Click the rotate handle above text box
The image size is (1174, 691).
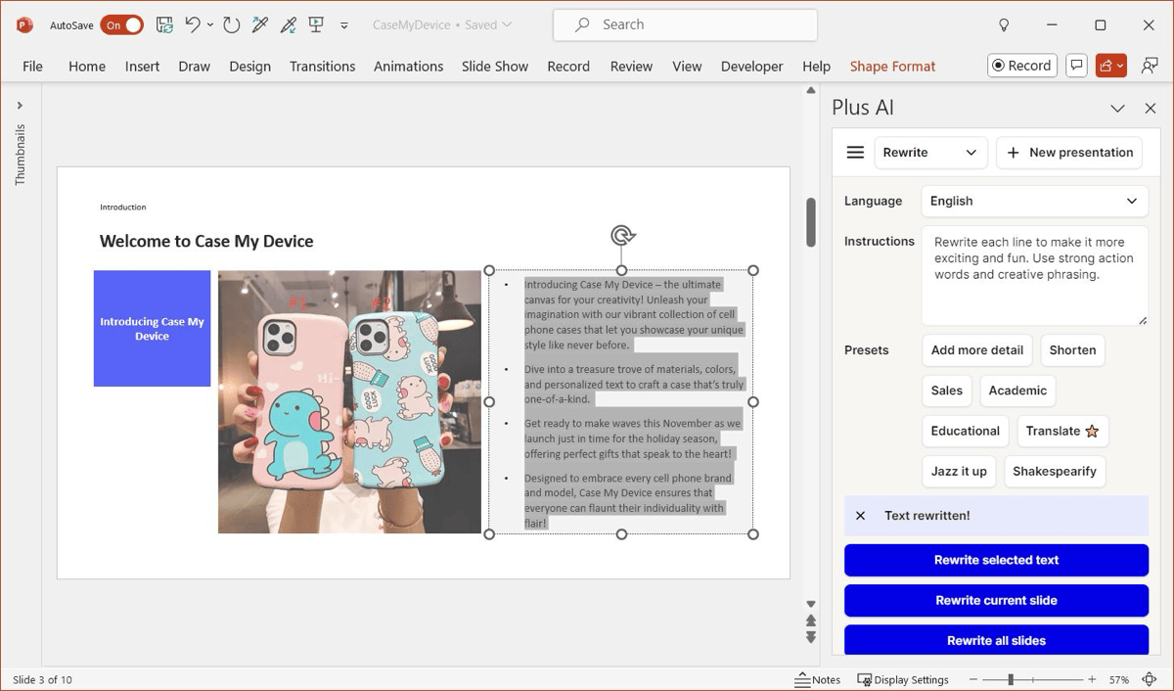coord(622,235)
